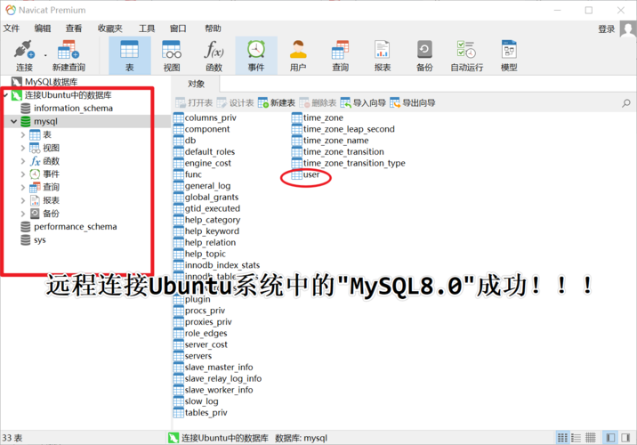Expand the 备份 node in the tree

coord(23,214)
